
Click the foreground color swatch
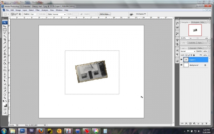point(4,104)
